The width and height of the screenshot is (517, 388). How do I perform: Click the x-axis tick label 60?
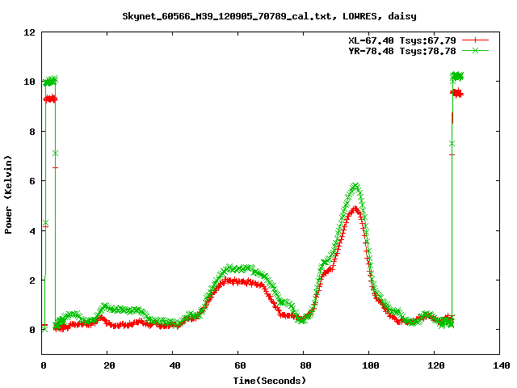[240, 365]
